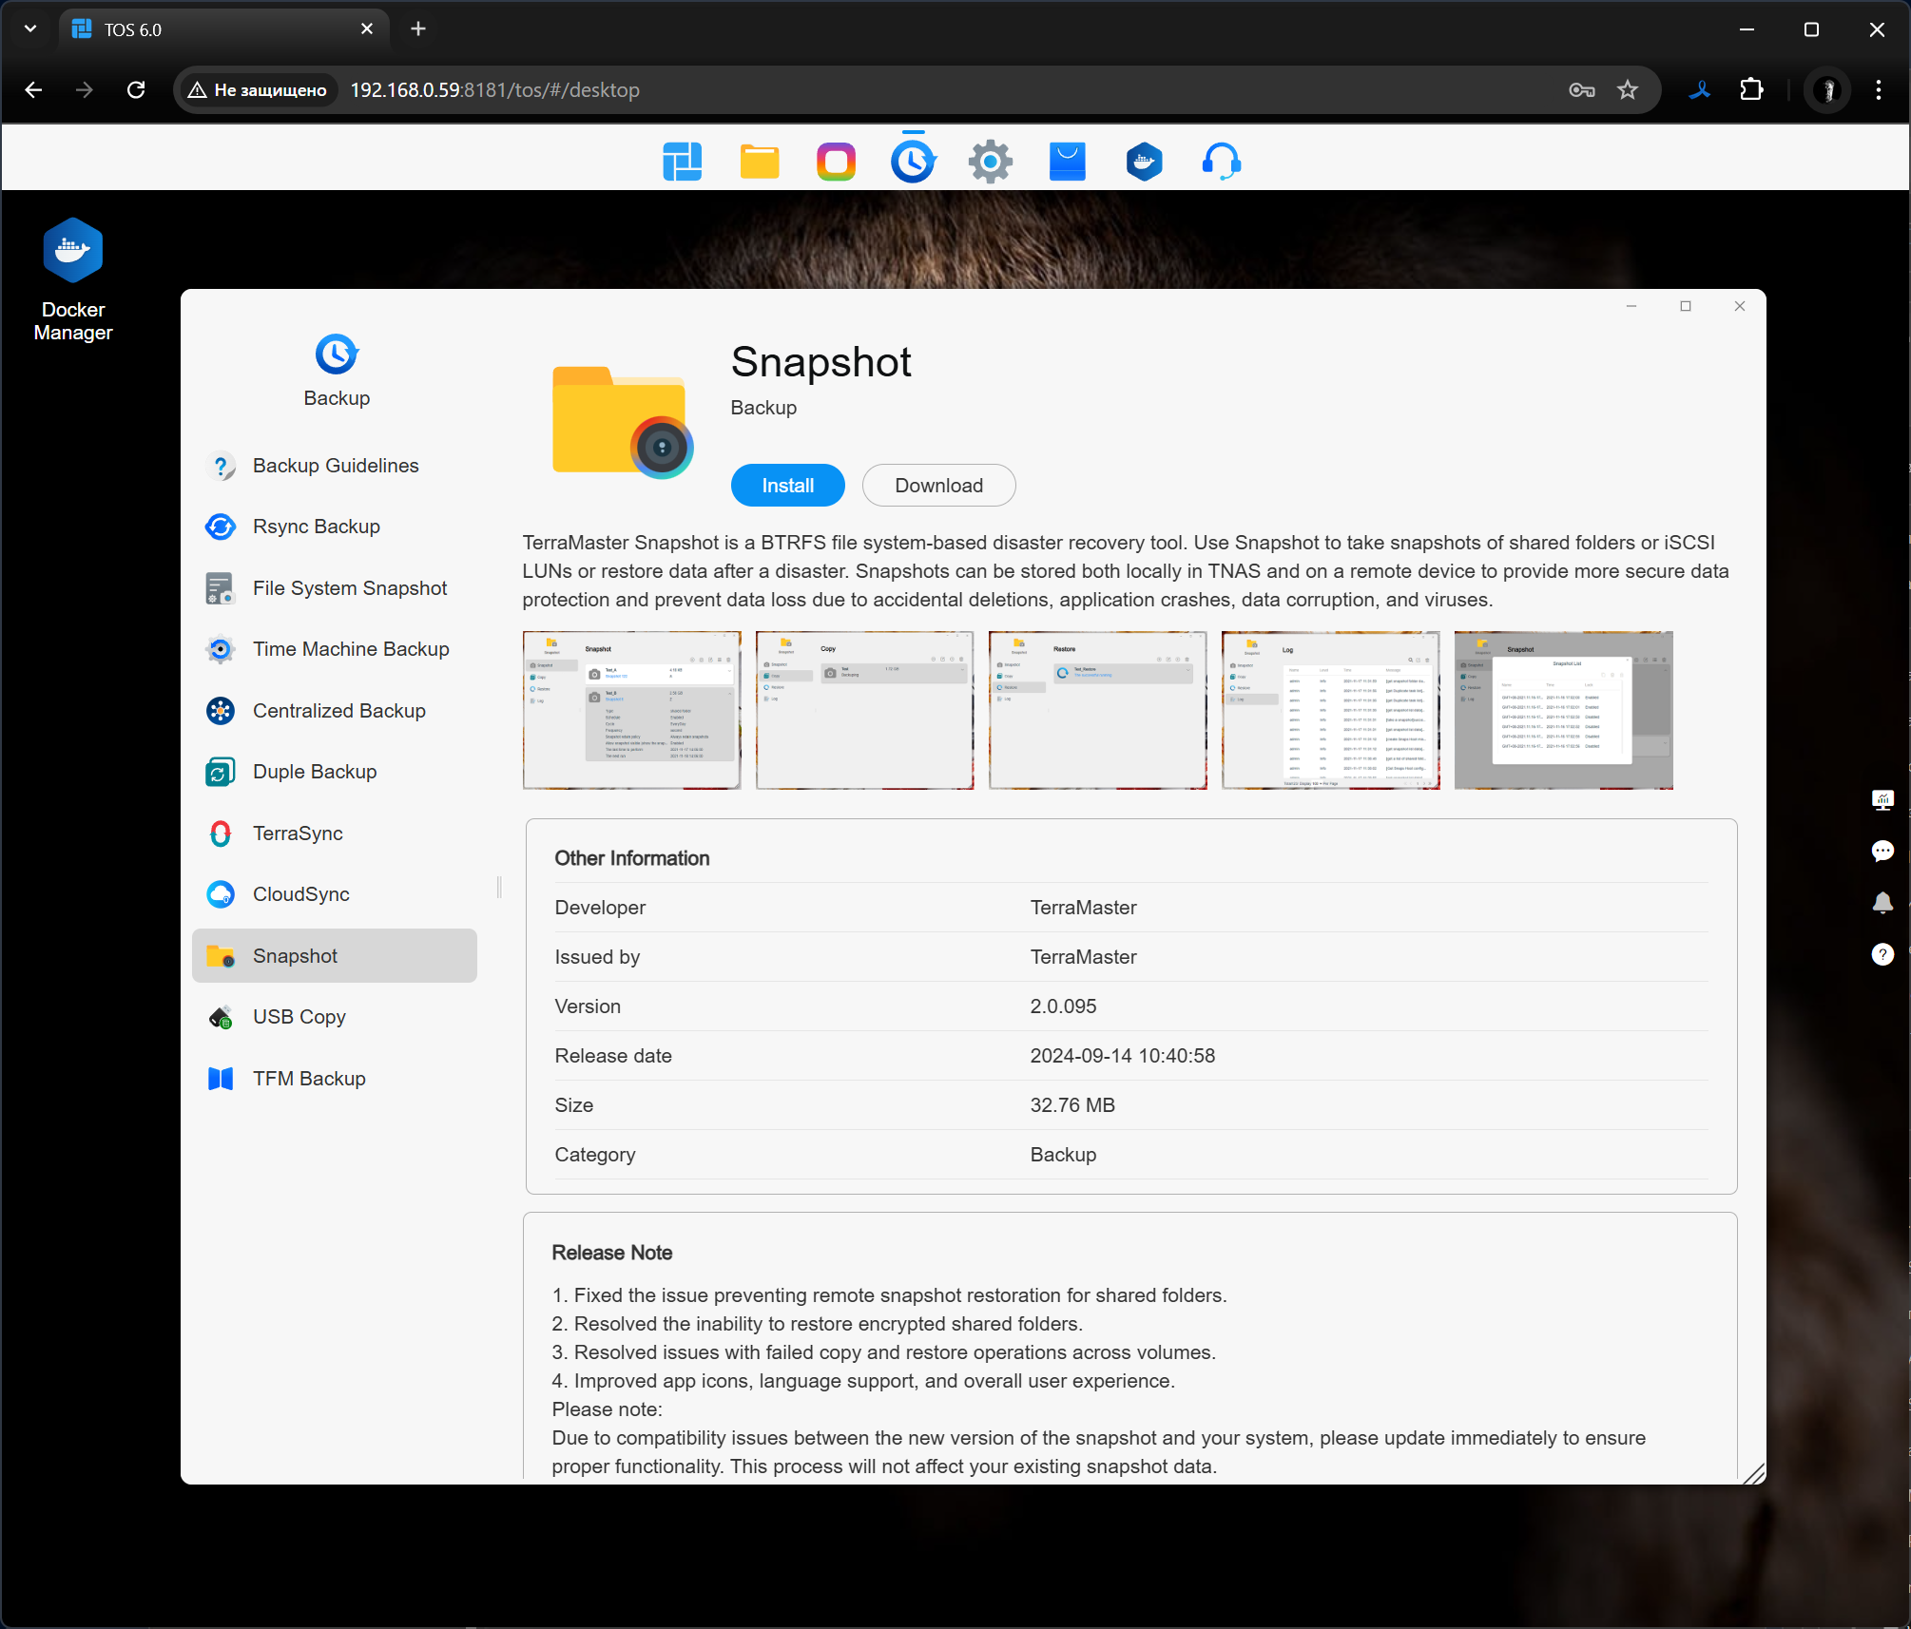
Task: Open the first Snapshot preview thumbnail
Action: (631, 710)
